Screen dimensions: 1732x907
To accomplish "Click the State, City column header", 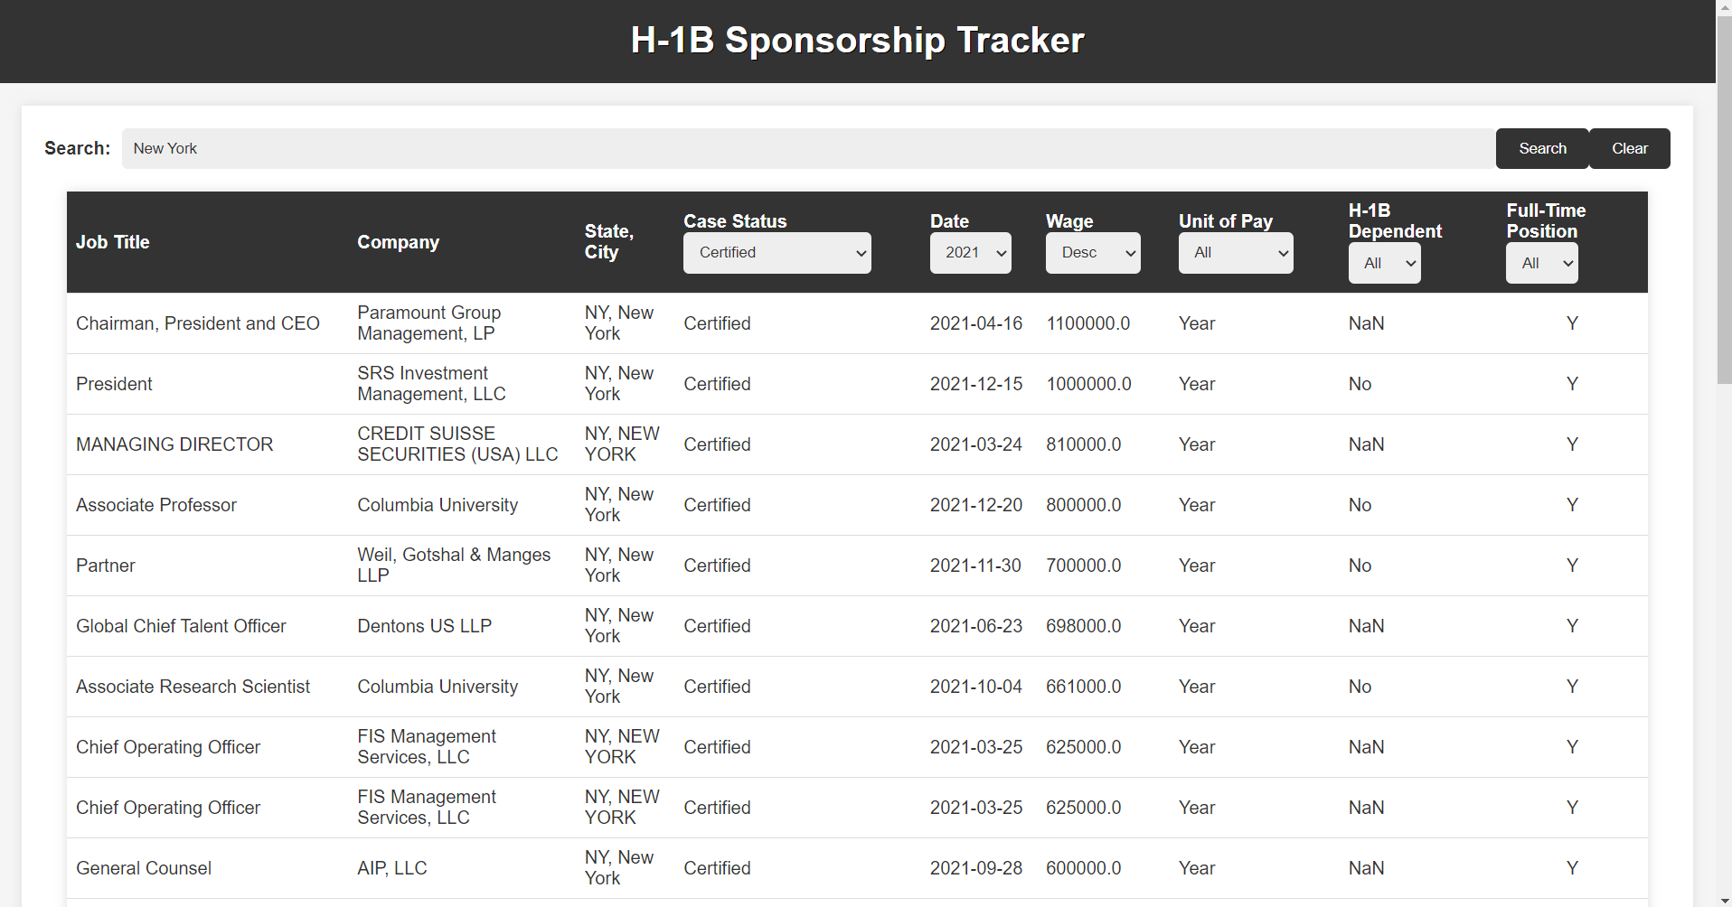I will tap(609, 239).
